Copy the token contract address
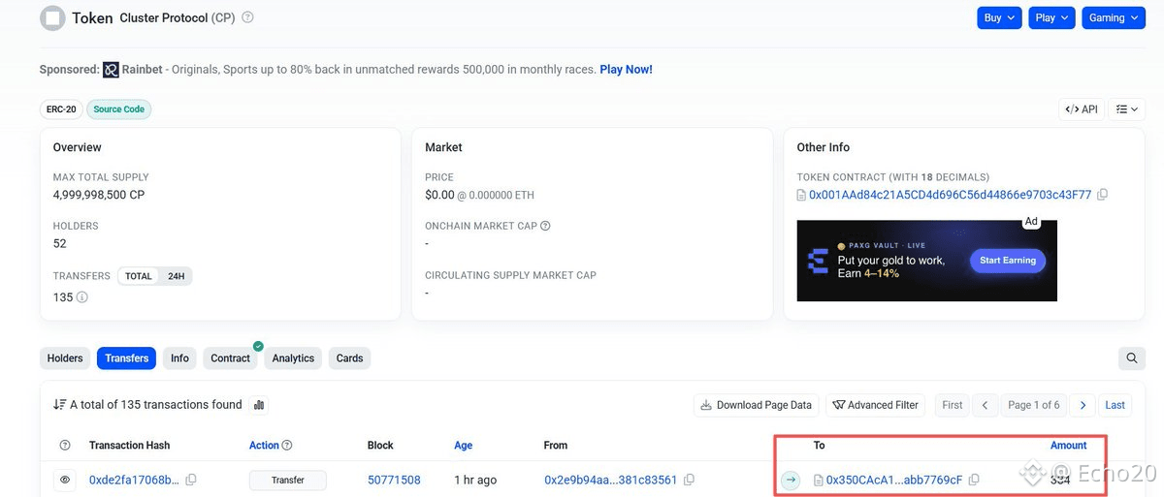This screenshot has width=1164, height=497. click(1102, 195)
